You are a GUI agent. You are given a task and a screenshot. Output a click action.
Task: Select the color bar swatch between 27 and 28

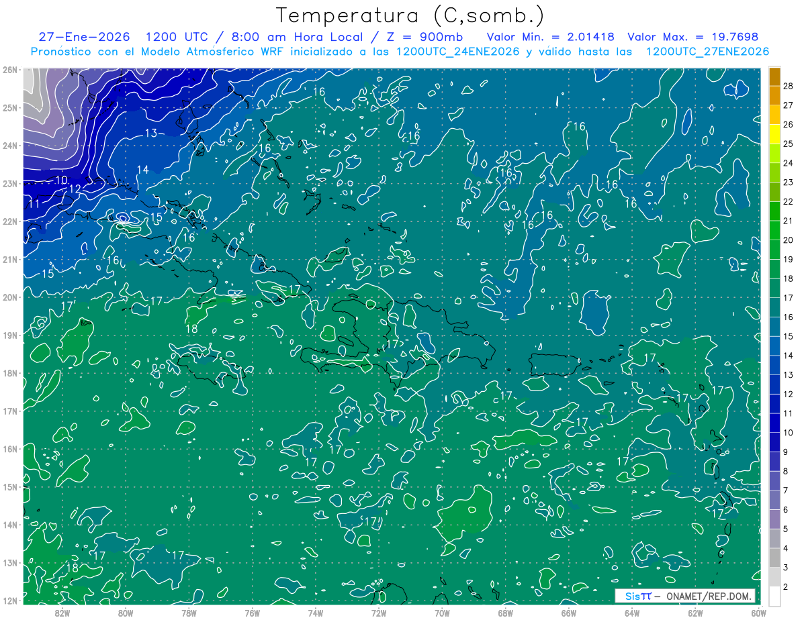pos(774,95)
